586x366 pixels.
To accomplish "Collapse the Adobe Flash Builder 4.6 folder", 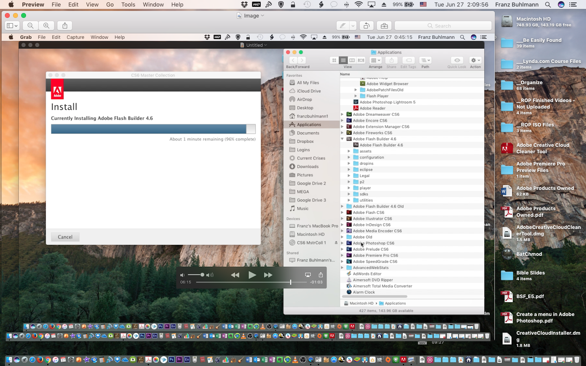I will [x=342, y=139].
